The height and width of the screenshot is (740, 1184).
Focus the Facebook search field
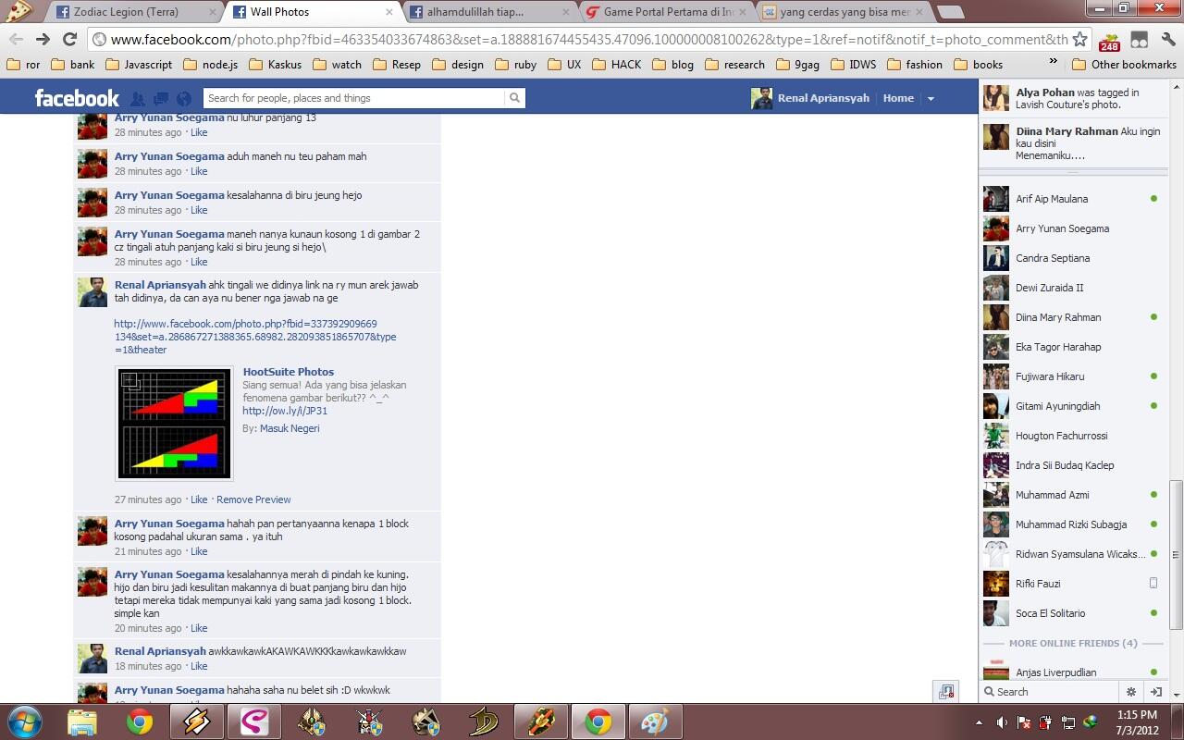(355, 98)
